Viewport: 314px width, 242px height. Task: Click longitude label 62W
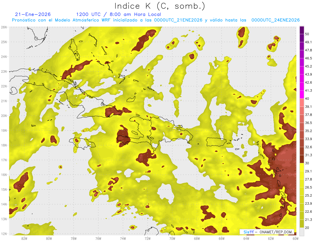(x=271, y=238)
